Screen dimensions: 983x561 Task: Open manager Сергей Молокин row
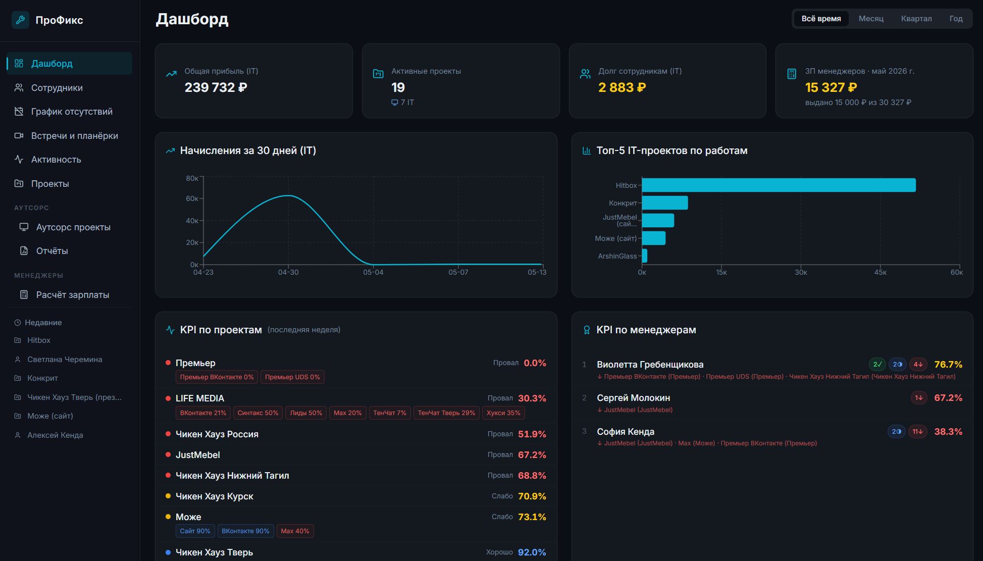[x=772, y=403]
